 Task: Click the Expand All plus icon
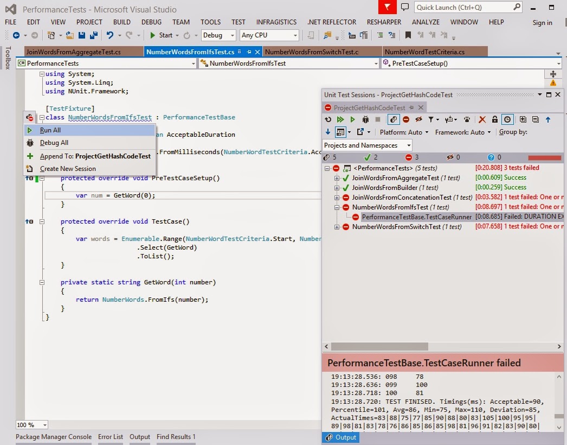[x=523, y=119]
